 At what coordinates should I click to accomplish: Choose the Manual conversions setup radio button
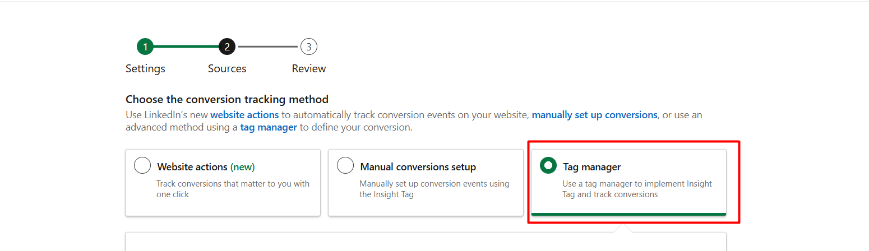345,166
